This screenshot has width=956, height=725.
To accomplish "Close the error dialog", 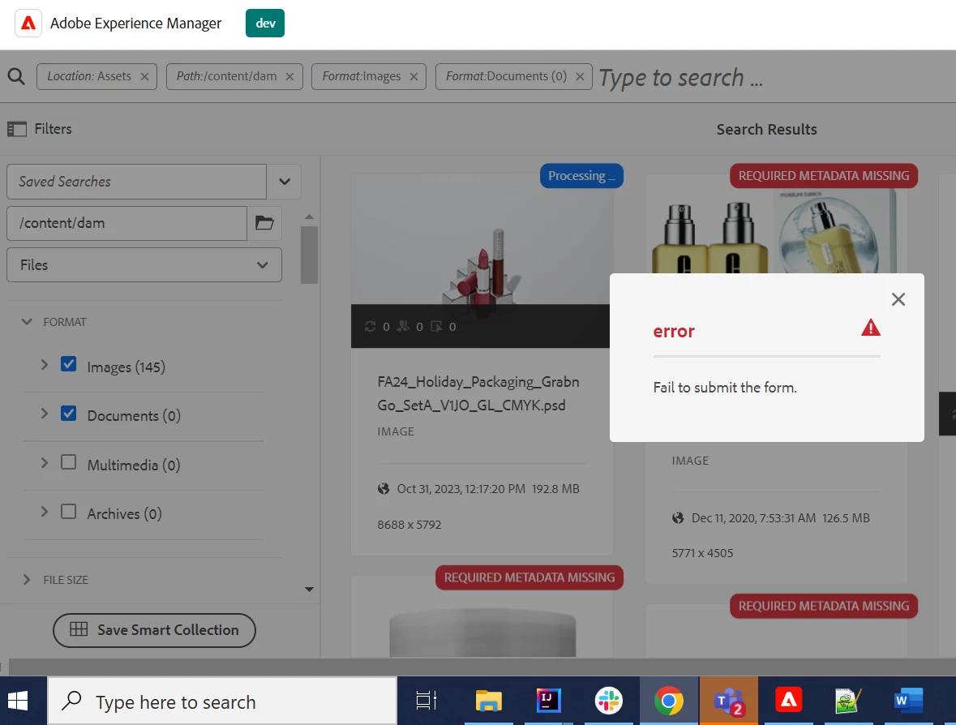I will pyautogui.click(x=898, y=299).
